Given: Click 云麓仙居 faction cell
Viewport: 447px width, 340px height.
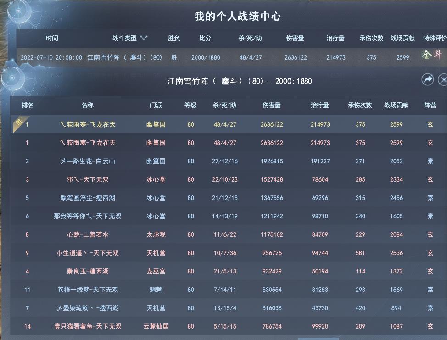Looking at the screenshot, I should coord(156,326).
